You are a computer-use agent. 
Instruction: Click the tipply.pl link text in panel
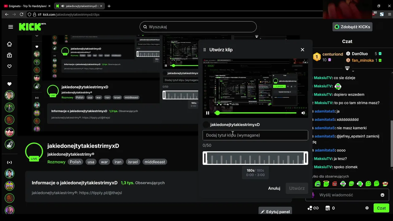[x=101, y=193]
